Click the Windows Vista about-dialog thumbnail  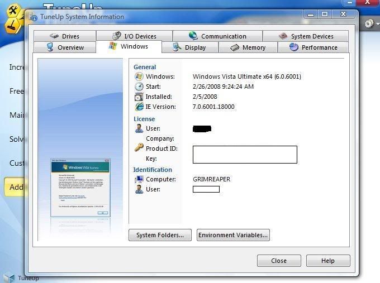[x=80, y=188]
